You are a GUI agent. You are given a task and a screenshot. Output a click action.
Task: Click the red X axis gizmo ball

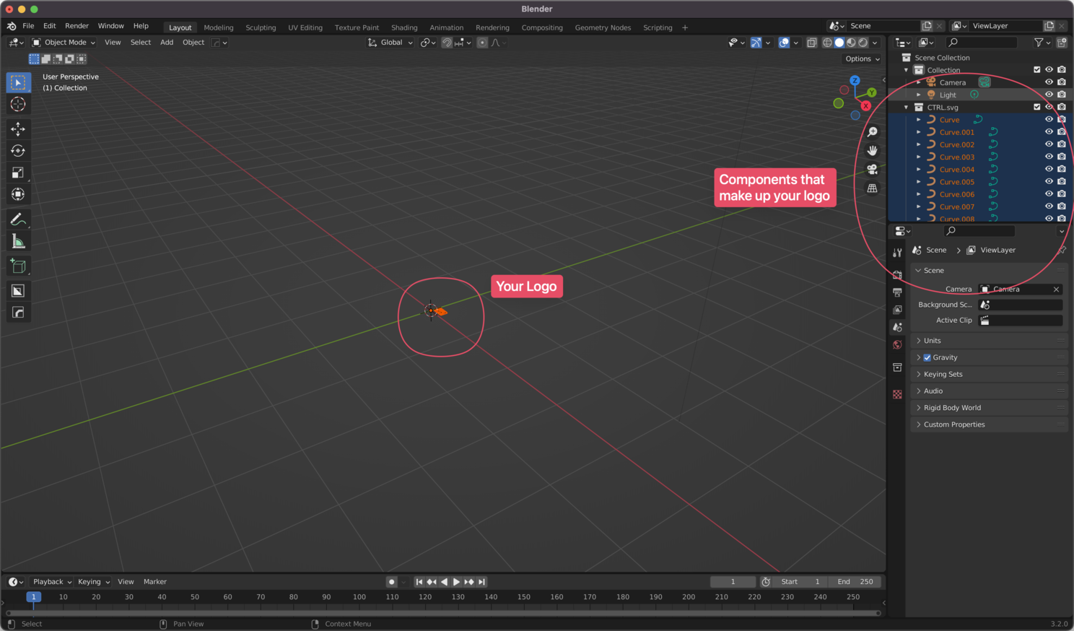click(865, 106)
